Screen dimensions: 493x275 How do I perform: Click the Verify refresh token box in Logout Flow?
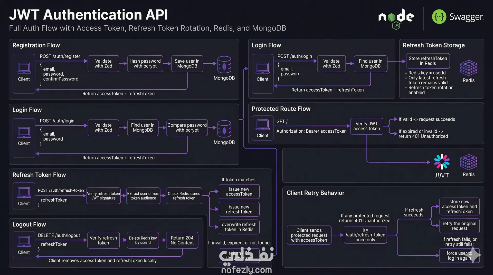pyautogui.click(x=103, y=240)
